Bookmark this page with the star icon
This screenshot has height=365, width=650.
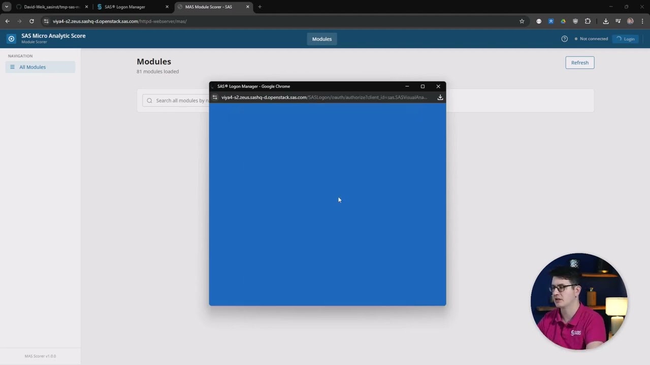click(522, 21)
